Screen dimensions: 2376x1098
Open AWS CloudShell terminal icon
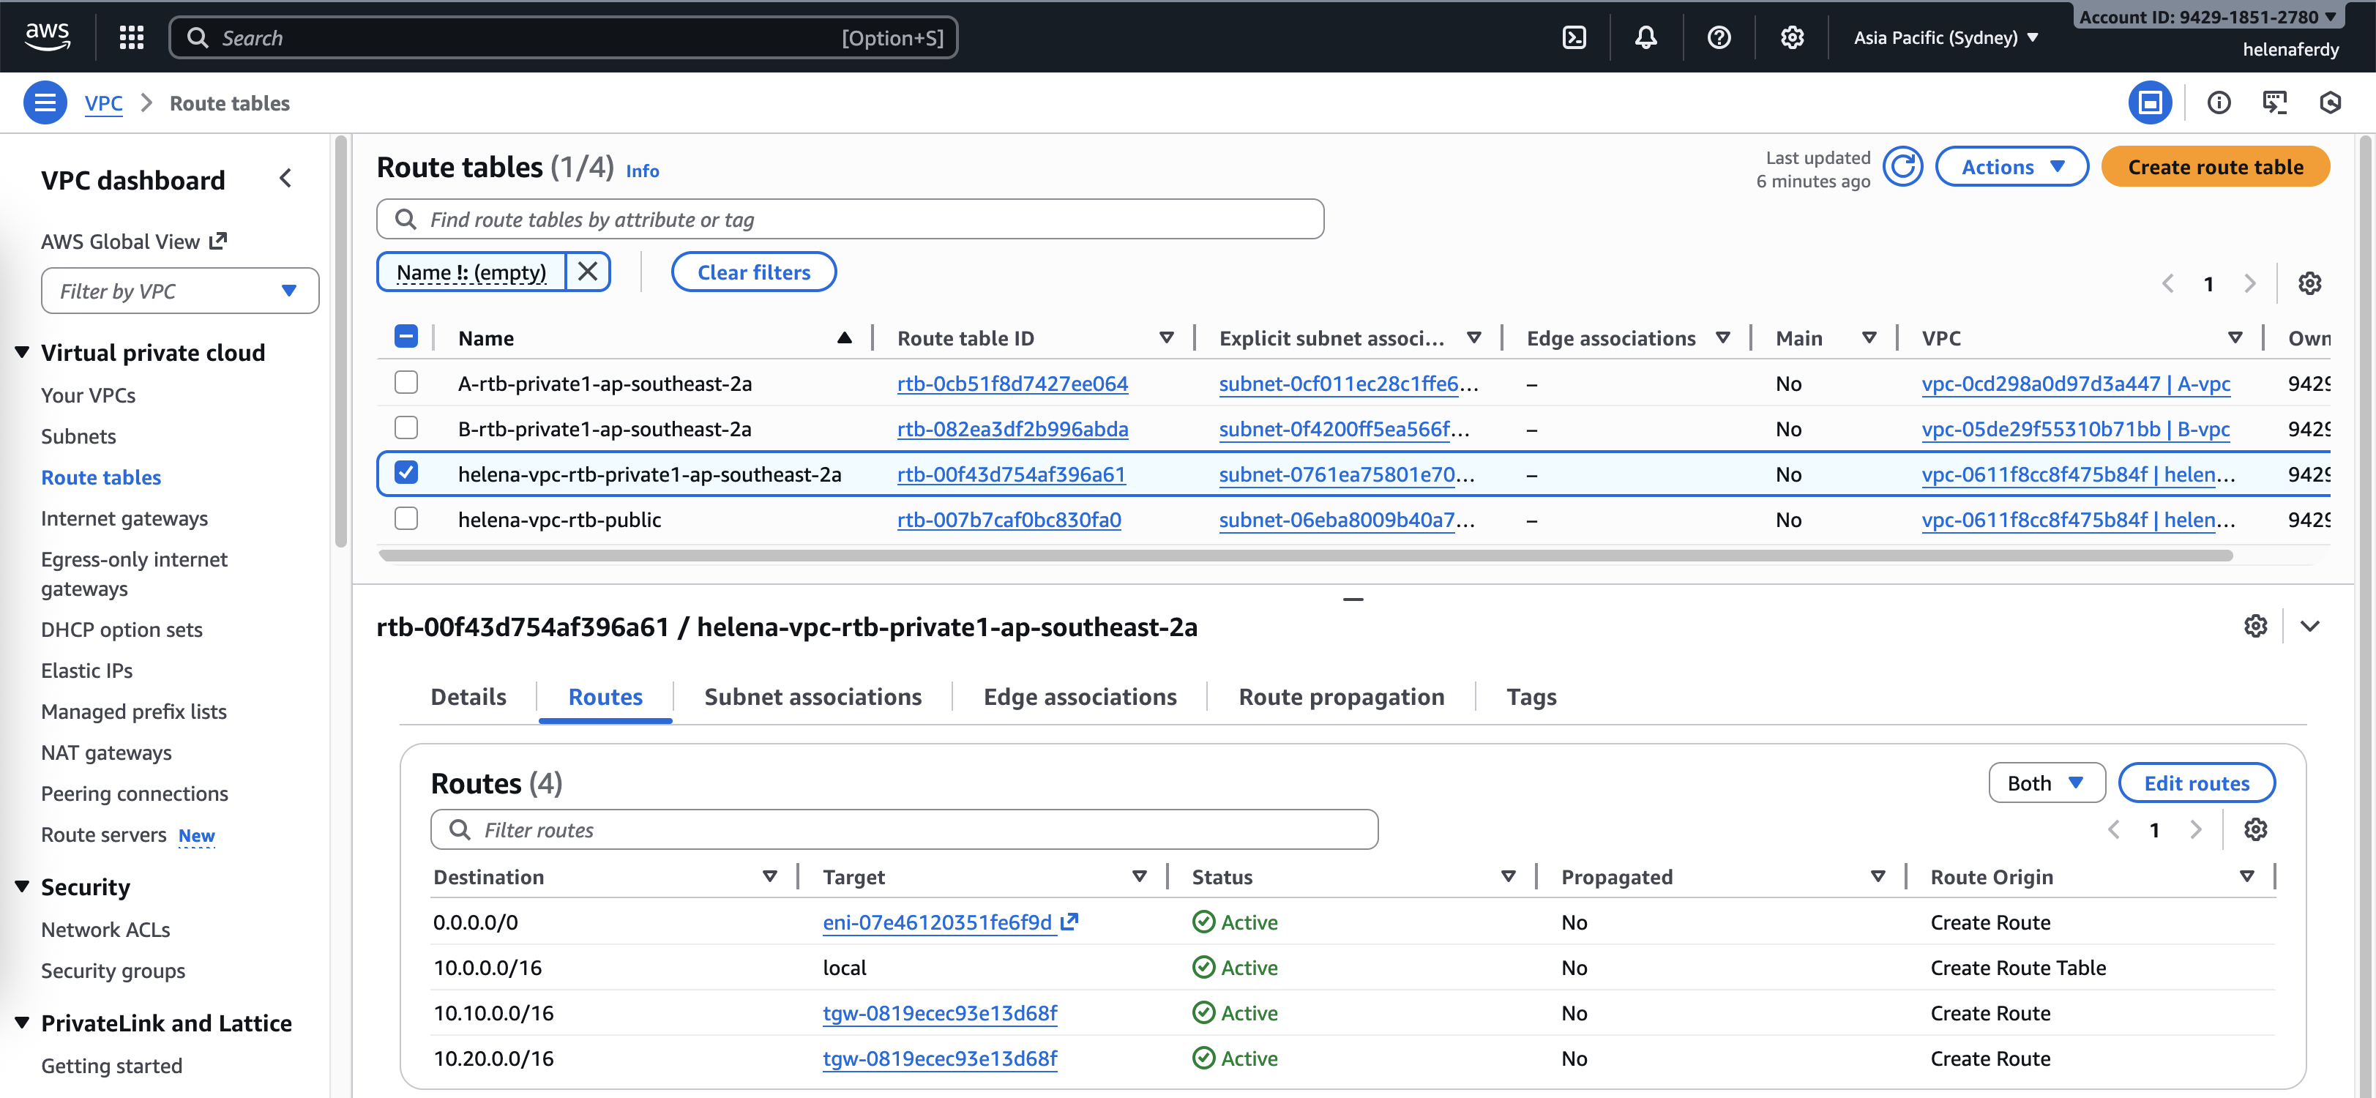tap(1574, 38)
